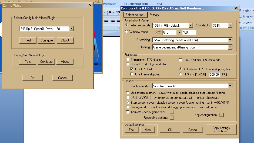Click Cancel in Config Video dialog
Screen dimensions: 254x143
tap(62, 78)
